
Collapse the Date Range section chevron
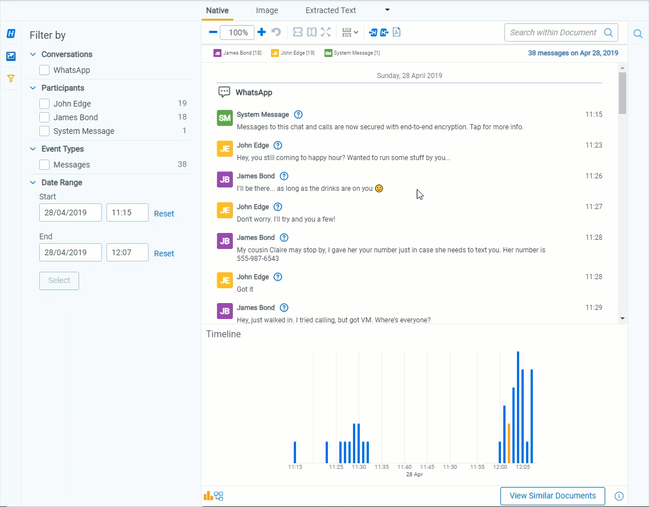(x=33, y=183)
